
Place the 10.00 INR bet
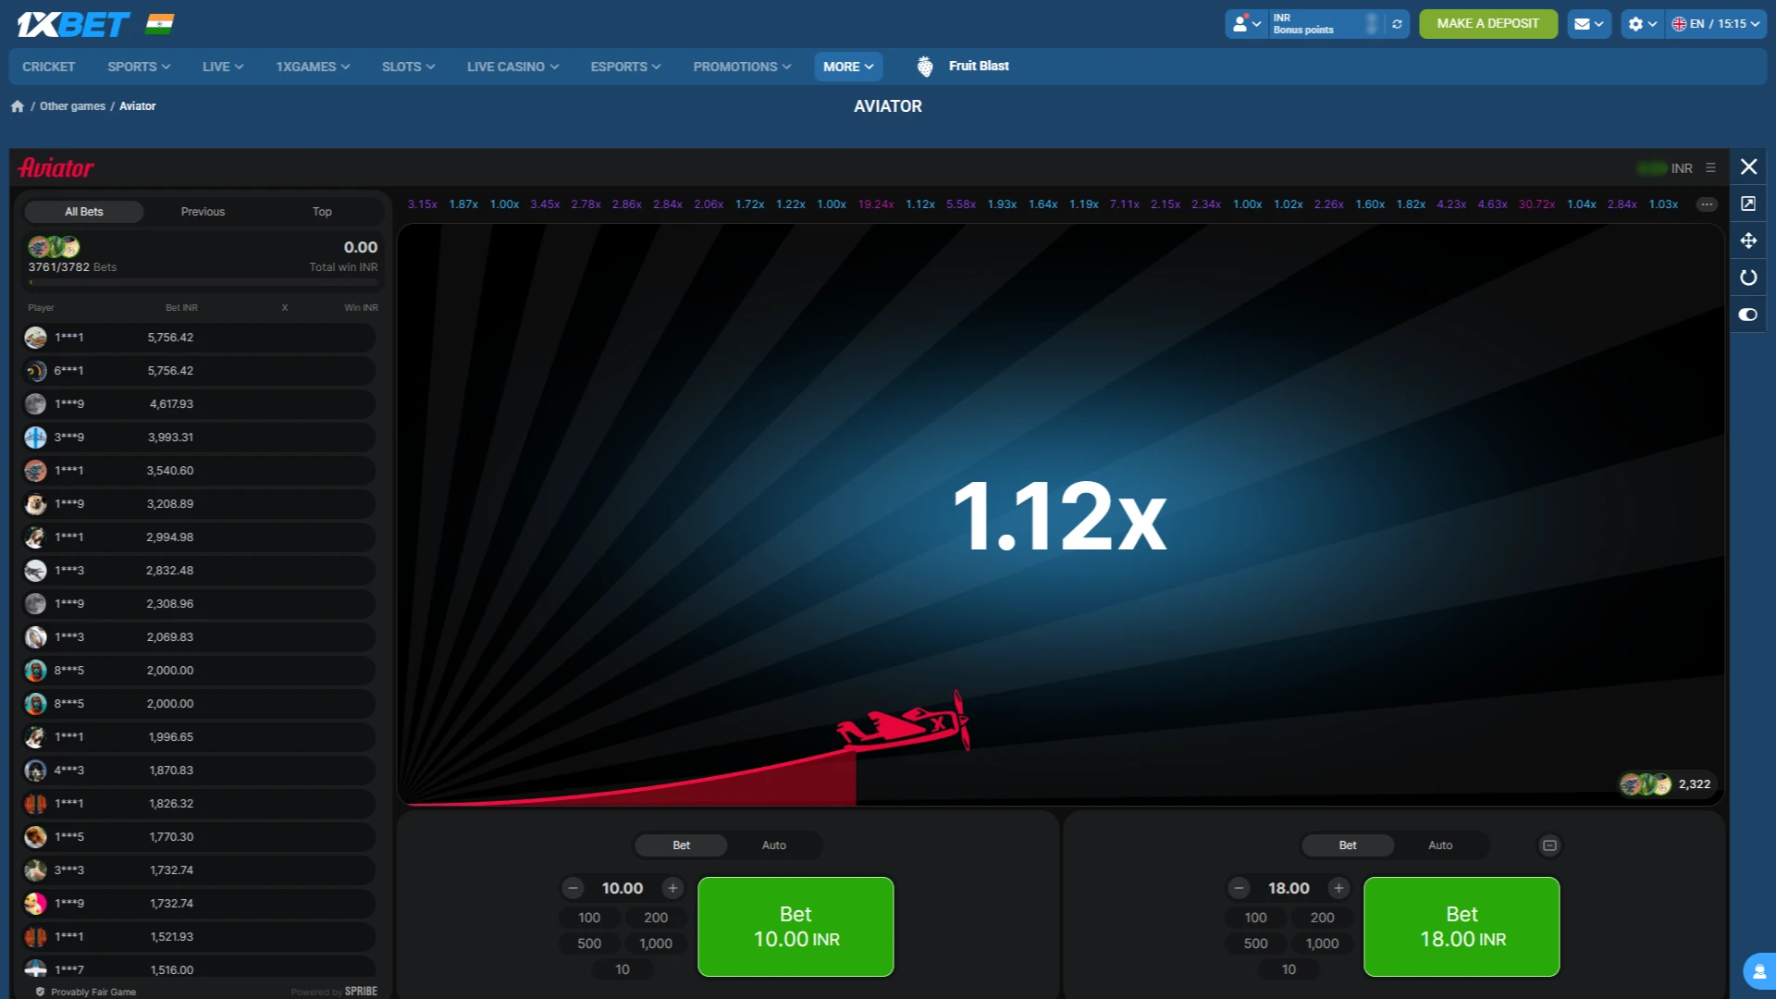(795, 927)
